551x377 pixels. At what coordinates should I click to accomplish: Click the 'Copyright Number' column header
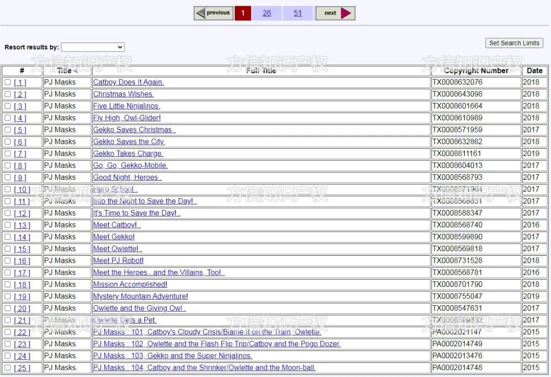[476, 70]
